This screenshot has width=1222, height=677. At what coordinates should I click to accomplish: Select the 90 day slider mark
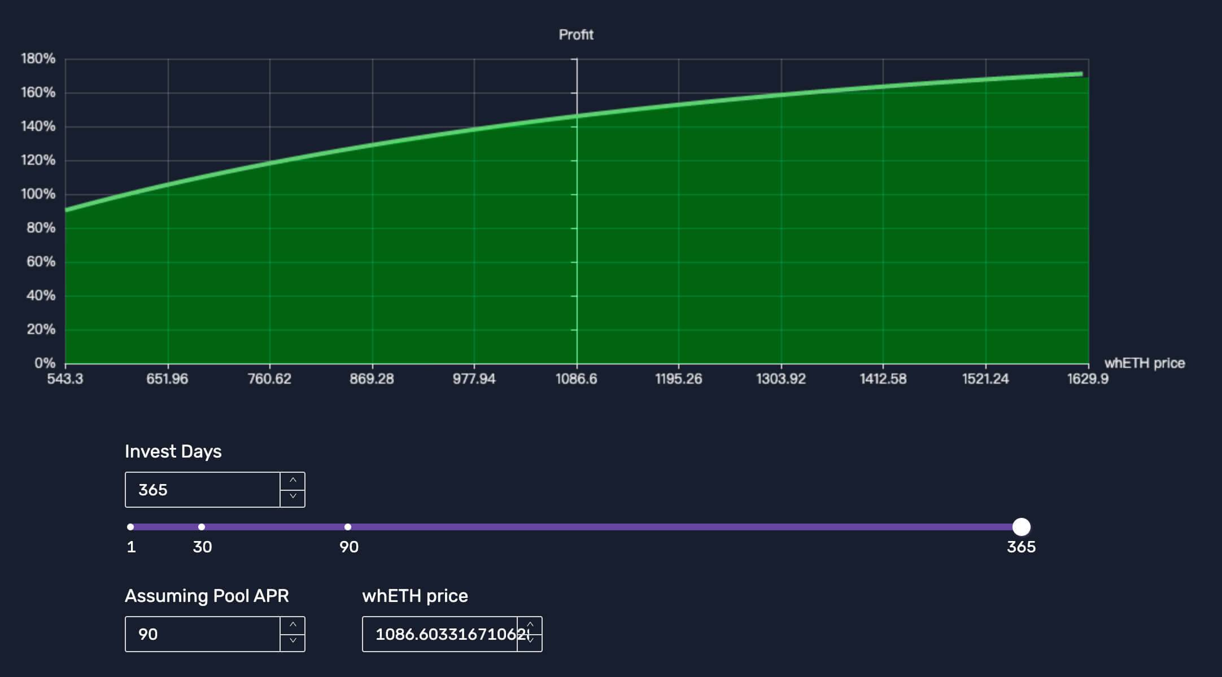point(348,527)
